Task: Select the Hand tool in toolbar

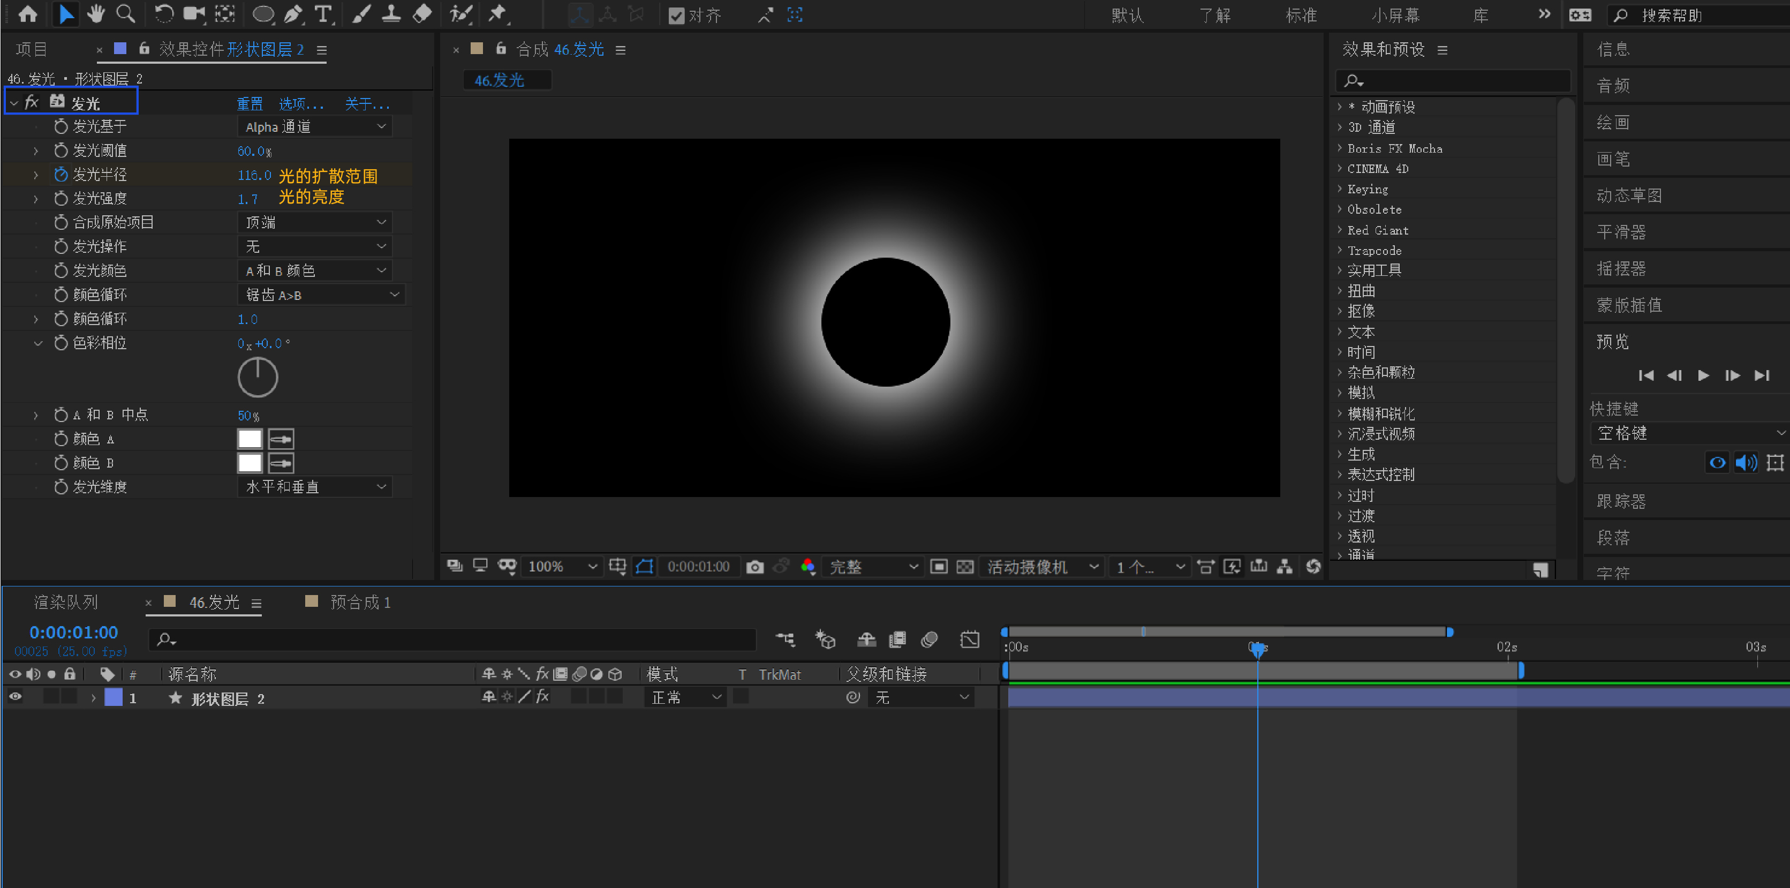Action: pyautogui.click(x=96, y=14)
